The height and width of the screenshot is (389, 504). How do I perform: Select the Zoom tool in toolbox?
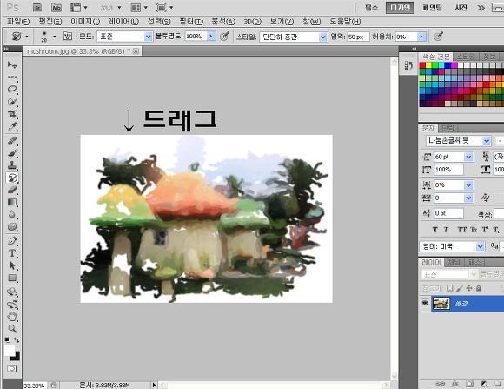(x=12, y=328)
